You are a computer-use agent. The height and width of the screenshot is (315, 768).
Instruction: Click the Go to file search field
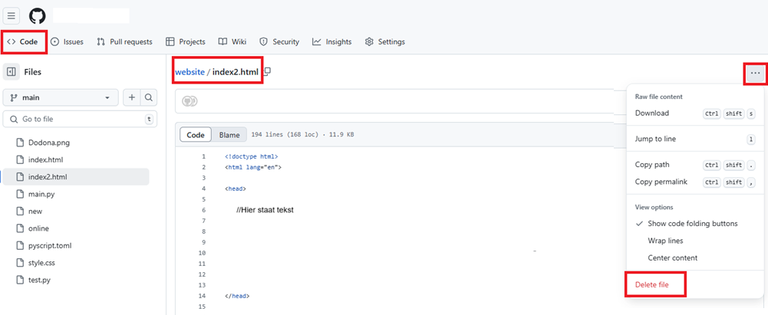77,119
